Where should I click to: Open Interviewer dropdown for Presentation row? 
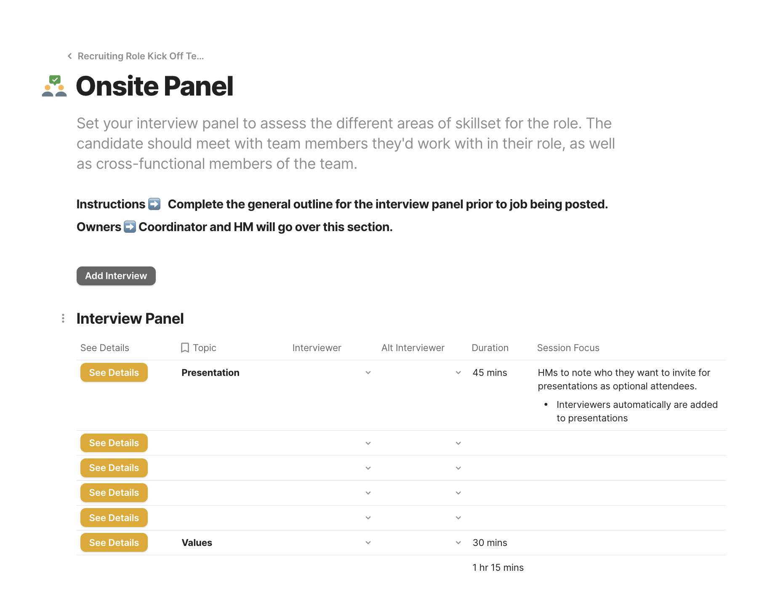pos(368,373)
